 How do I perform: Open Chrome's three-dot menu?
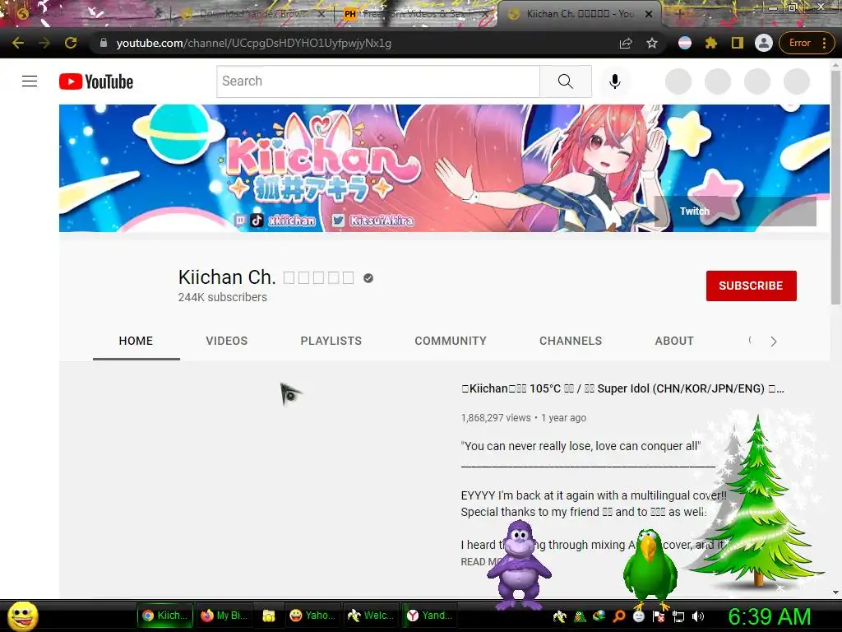tap(824, 43)
